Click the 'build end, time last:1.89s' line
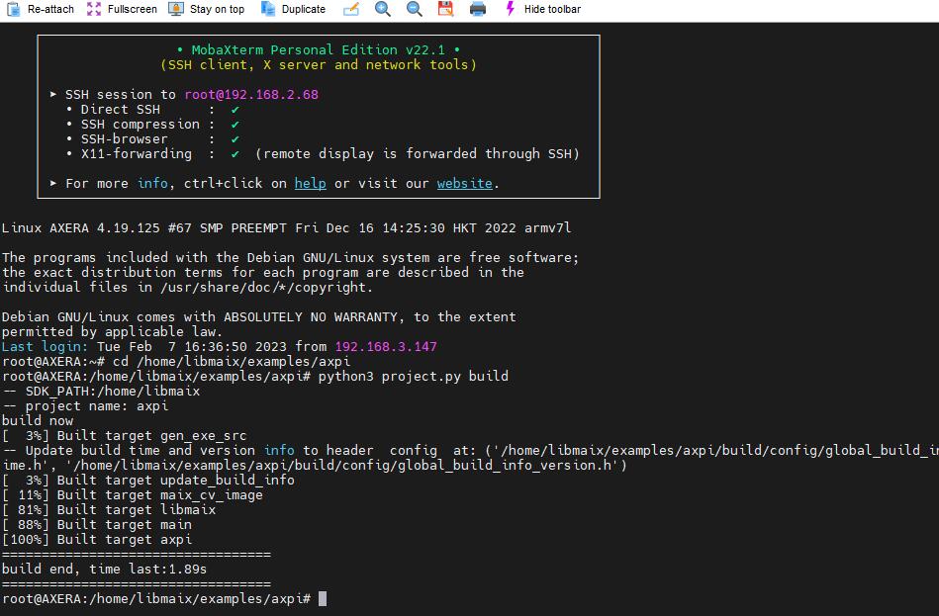 tap(104, 570)
